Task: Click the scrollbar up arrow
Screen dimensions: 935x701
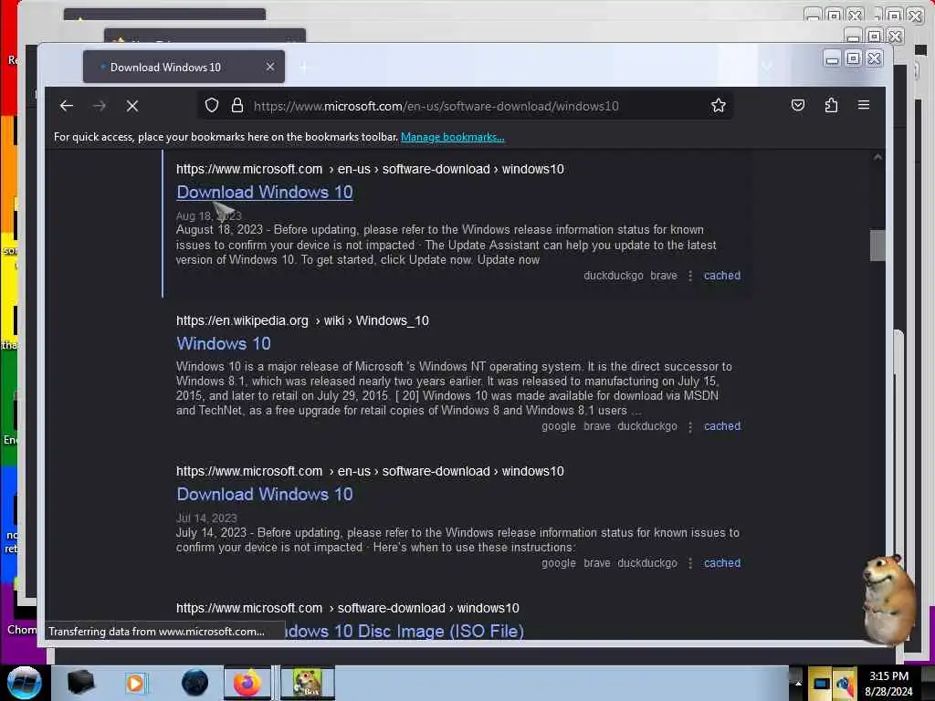Action: pos(877,157)
